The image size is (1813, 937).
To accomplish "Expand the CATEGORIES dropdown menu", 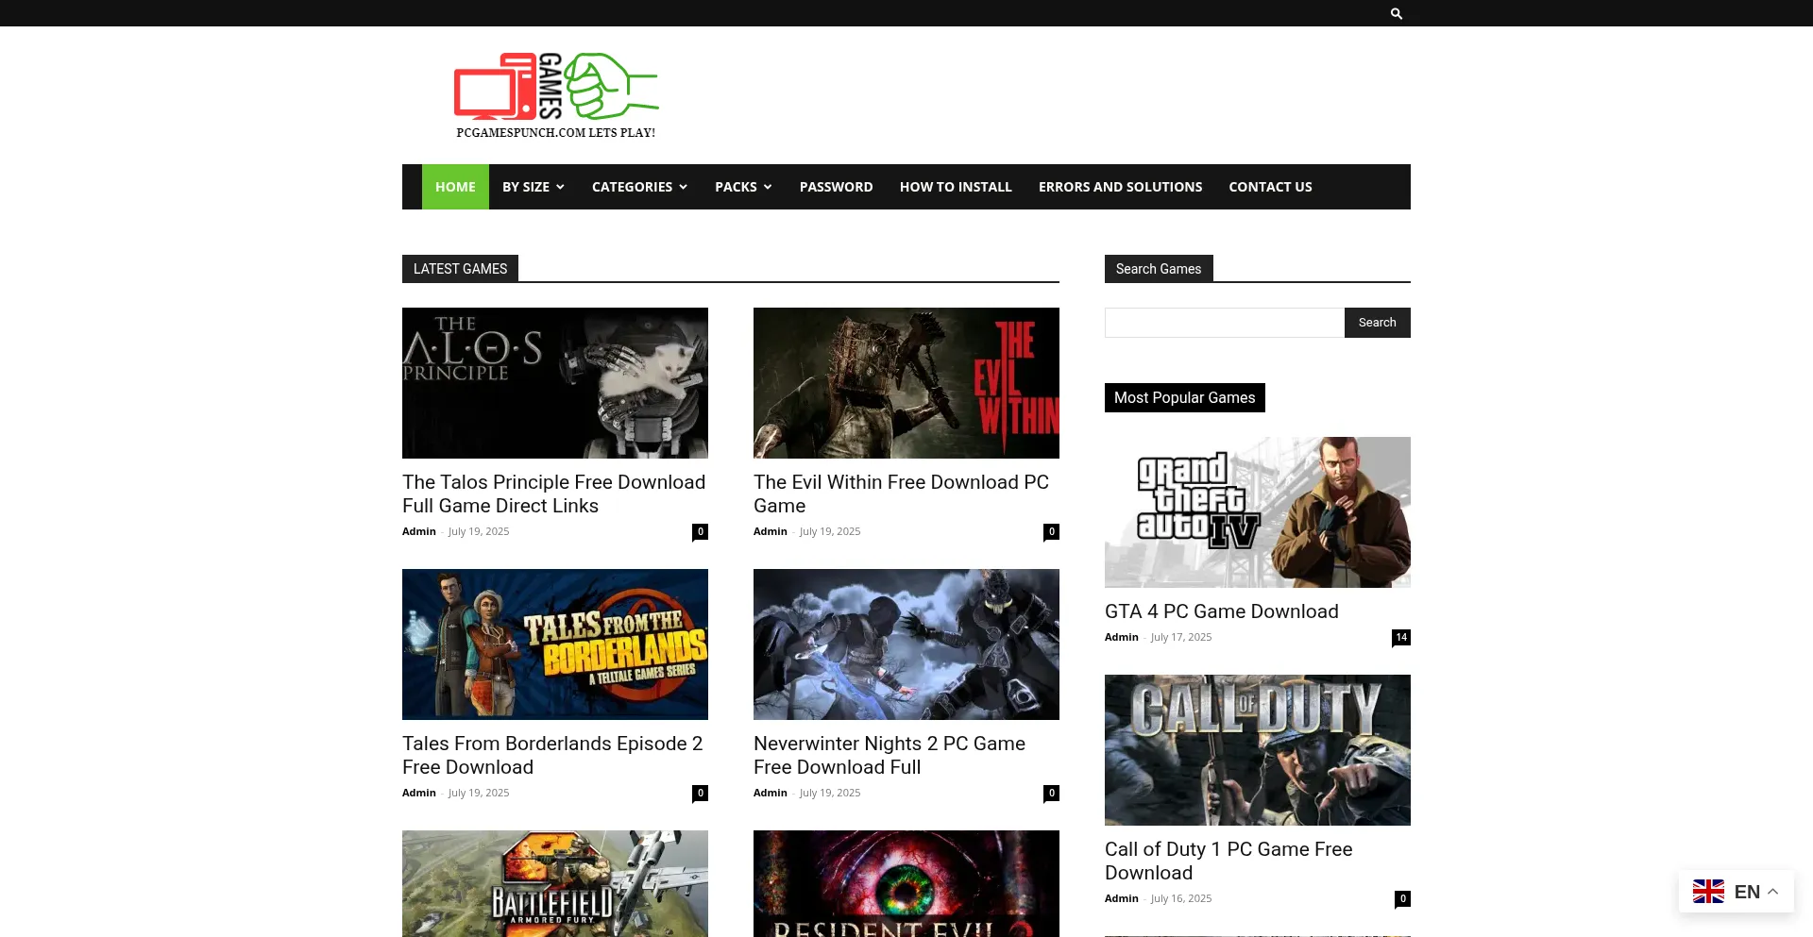I will point(640,187).
